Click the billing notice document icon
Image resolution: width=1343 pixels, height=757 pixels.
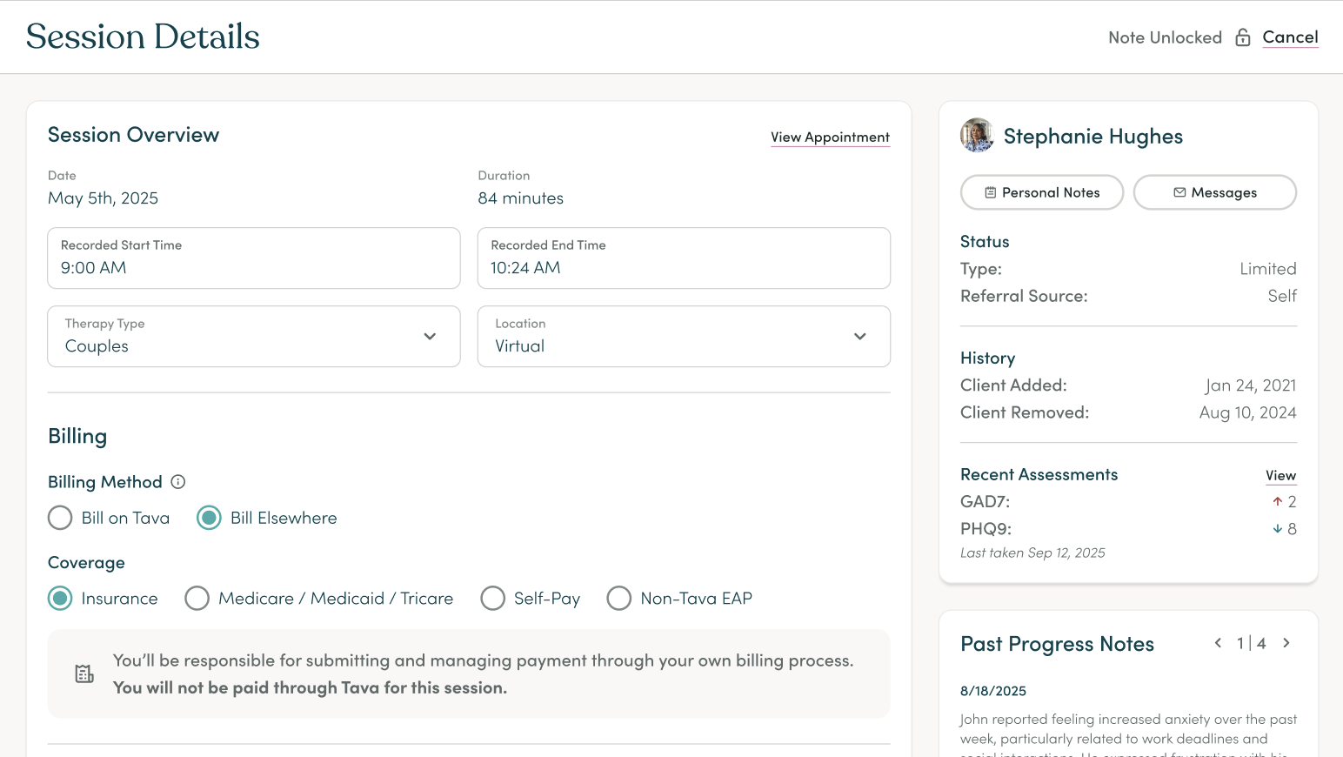point(84,673)
